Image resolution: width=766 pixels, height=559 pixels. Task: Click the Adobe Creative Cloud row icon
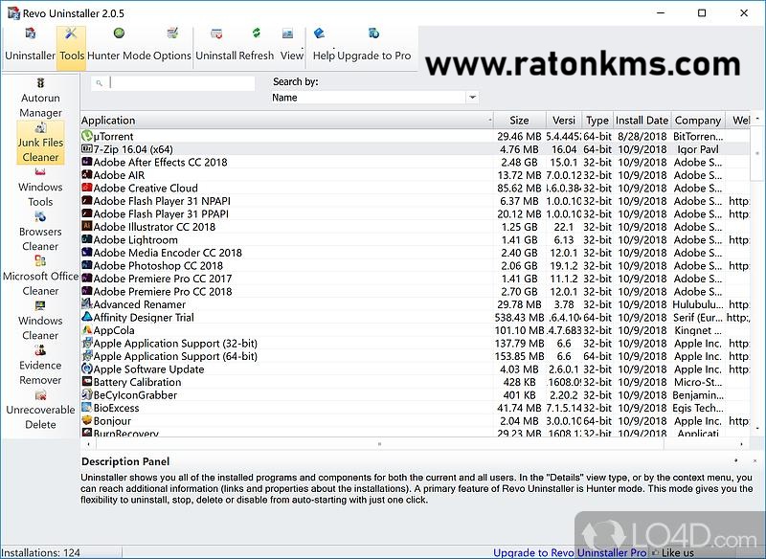point(87,188)
